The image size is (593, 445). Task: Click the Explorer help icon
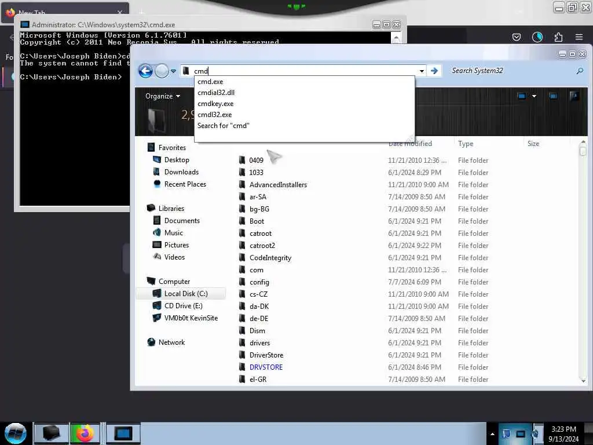(574, 96)
